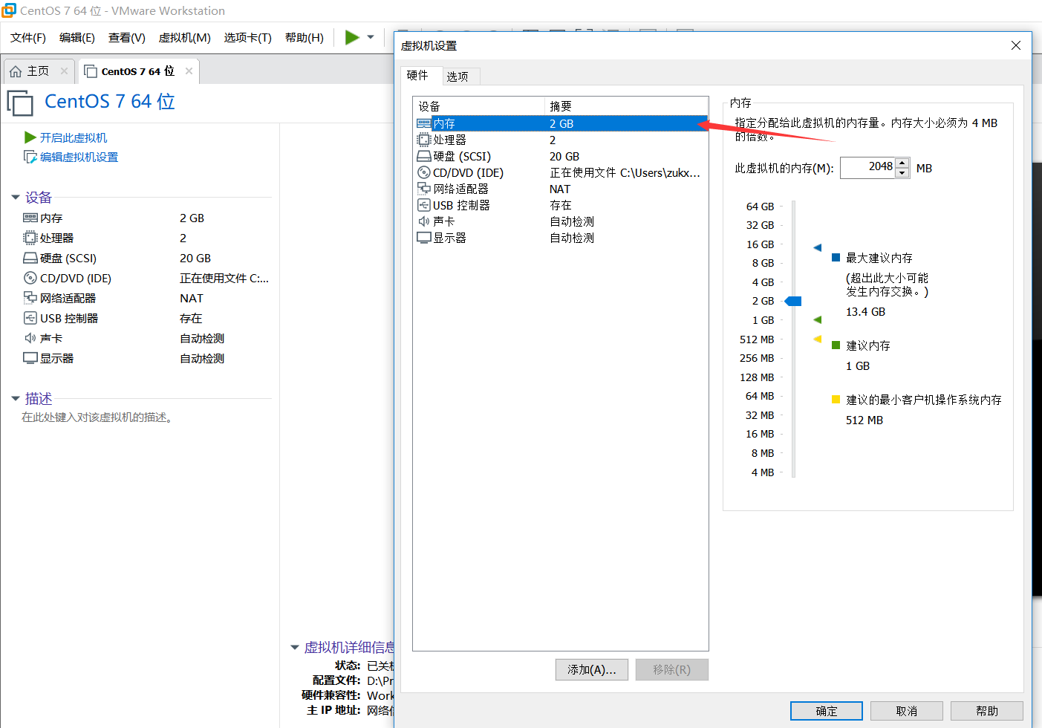Open the 文件(F) menu
Image resolution: width=1042 pixels, height=728 pixels.
[28, 38]
